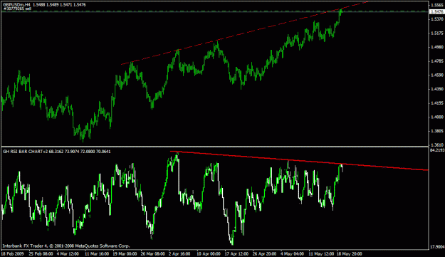Click the 25 Feb 08:00 time label
Viewport: 445px width, 257px height.
coord(41,253)
